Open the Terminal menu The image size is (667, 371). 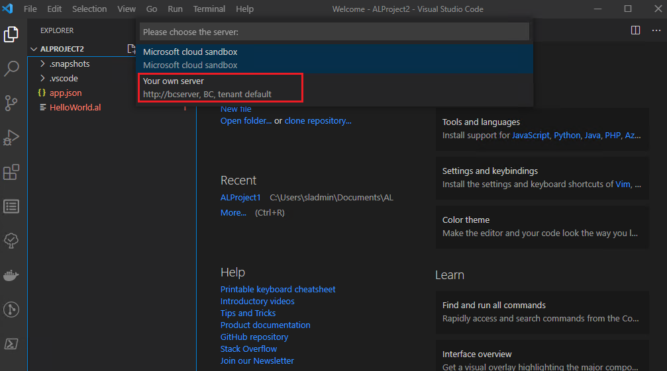click(209, 9)
